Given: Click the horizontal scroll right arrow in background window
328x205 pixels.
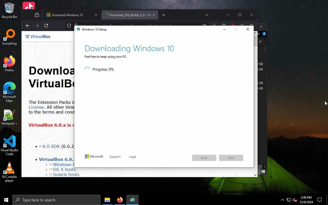Looking at the screenshot, I should coord(265,167).
